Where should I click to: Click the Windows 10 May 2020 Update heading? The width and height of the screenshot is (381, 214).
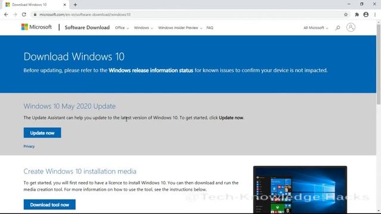pos(70,106)
